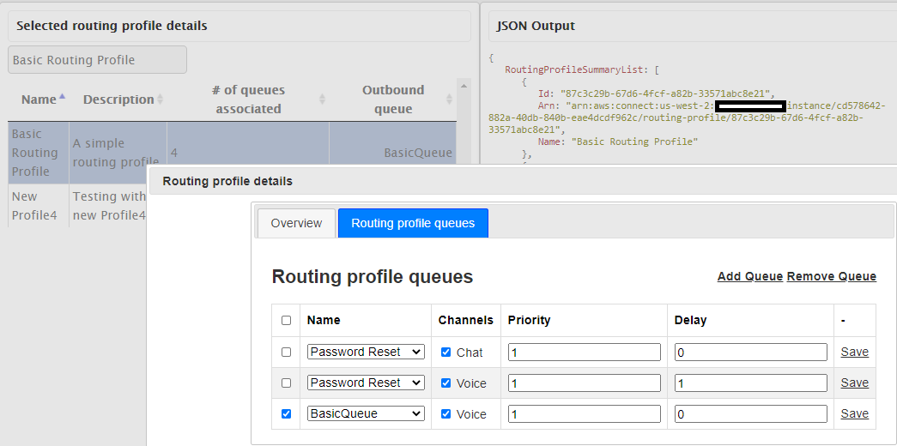Viewport: 897px width, 446px height.
Task: Edit Delay field in Chat row
Action: (x=750, y=353)
